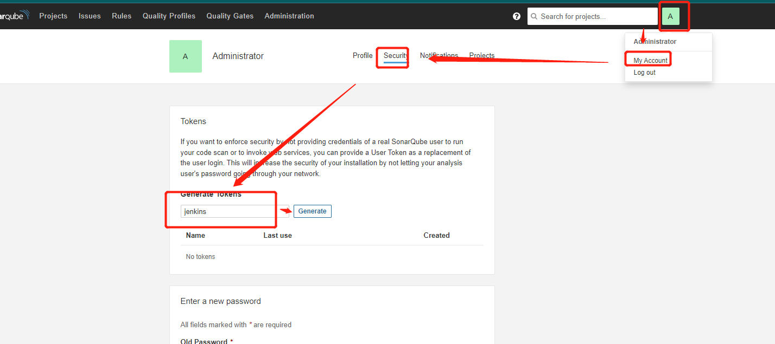
Task: Choose Log out from the user dropdown
Action: click(x=644, y=73)
